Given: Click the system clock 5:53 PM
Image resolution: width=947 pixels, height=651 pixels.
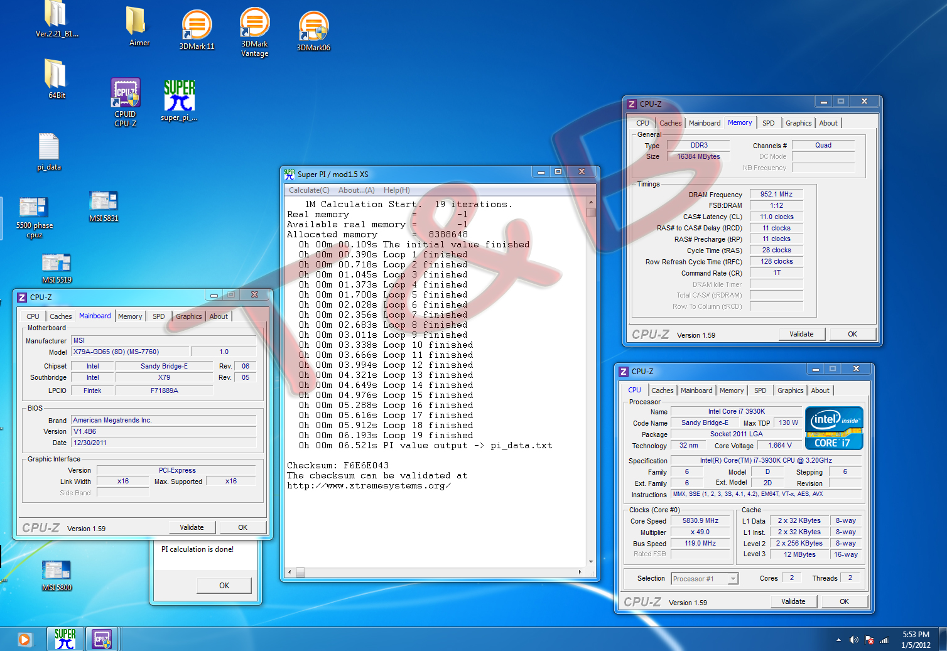Looking at the screenshot, I should click(x=916, y=635).
